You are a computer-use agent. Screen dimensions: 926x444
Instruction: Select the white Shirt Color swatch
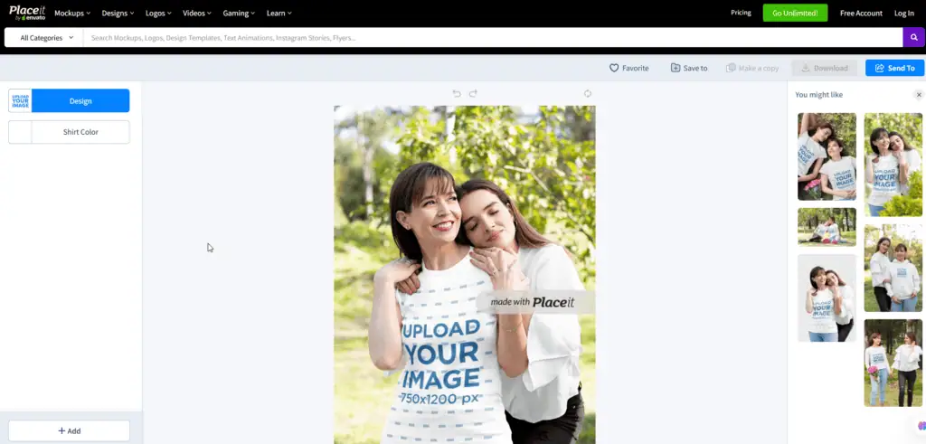coord(20,132)
